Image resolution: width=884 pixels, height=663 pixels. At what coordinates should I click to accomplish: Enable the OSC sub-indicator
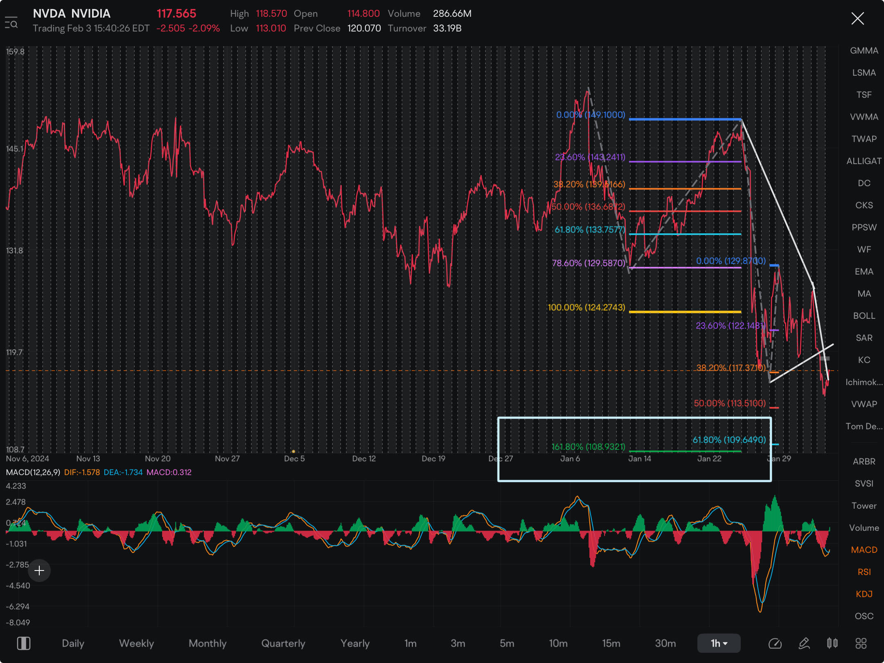(864, 616)
